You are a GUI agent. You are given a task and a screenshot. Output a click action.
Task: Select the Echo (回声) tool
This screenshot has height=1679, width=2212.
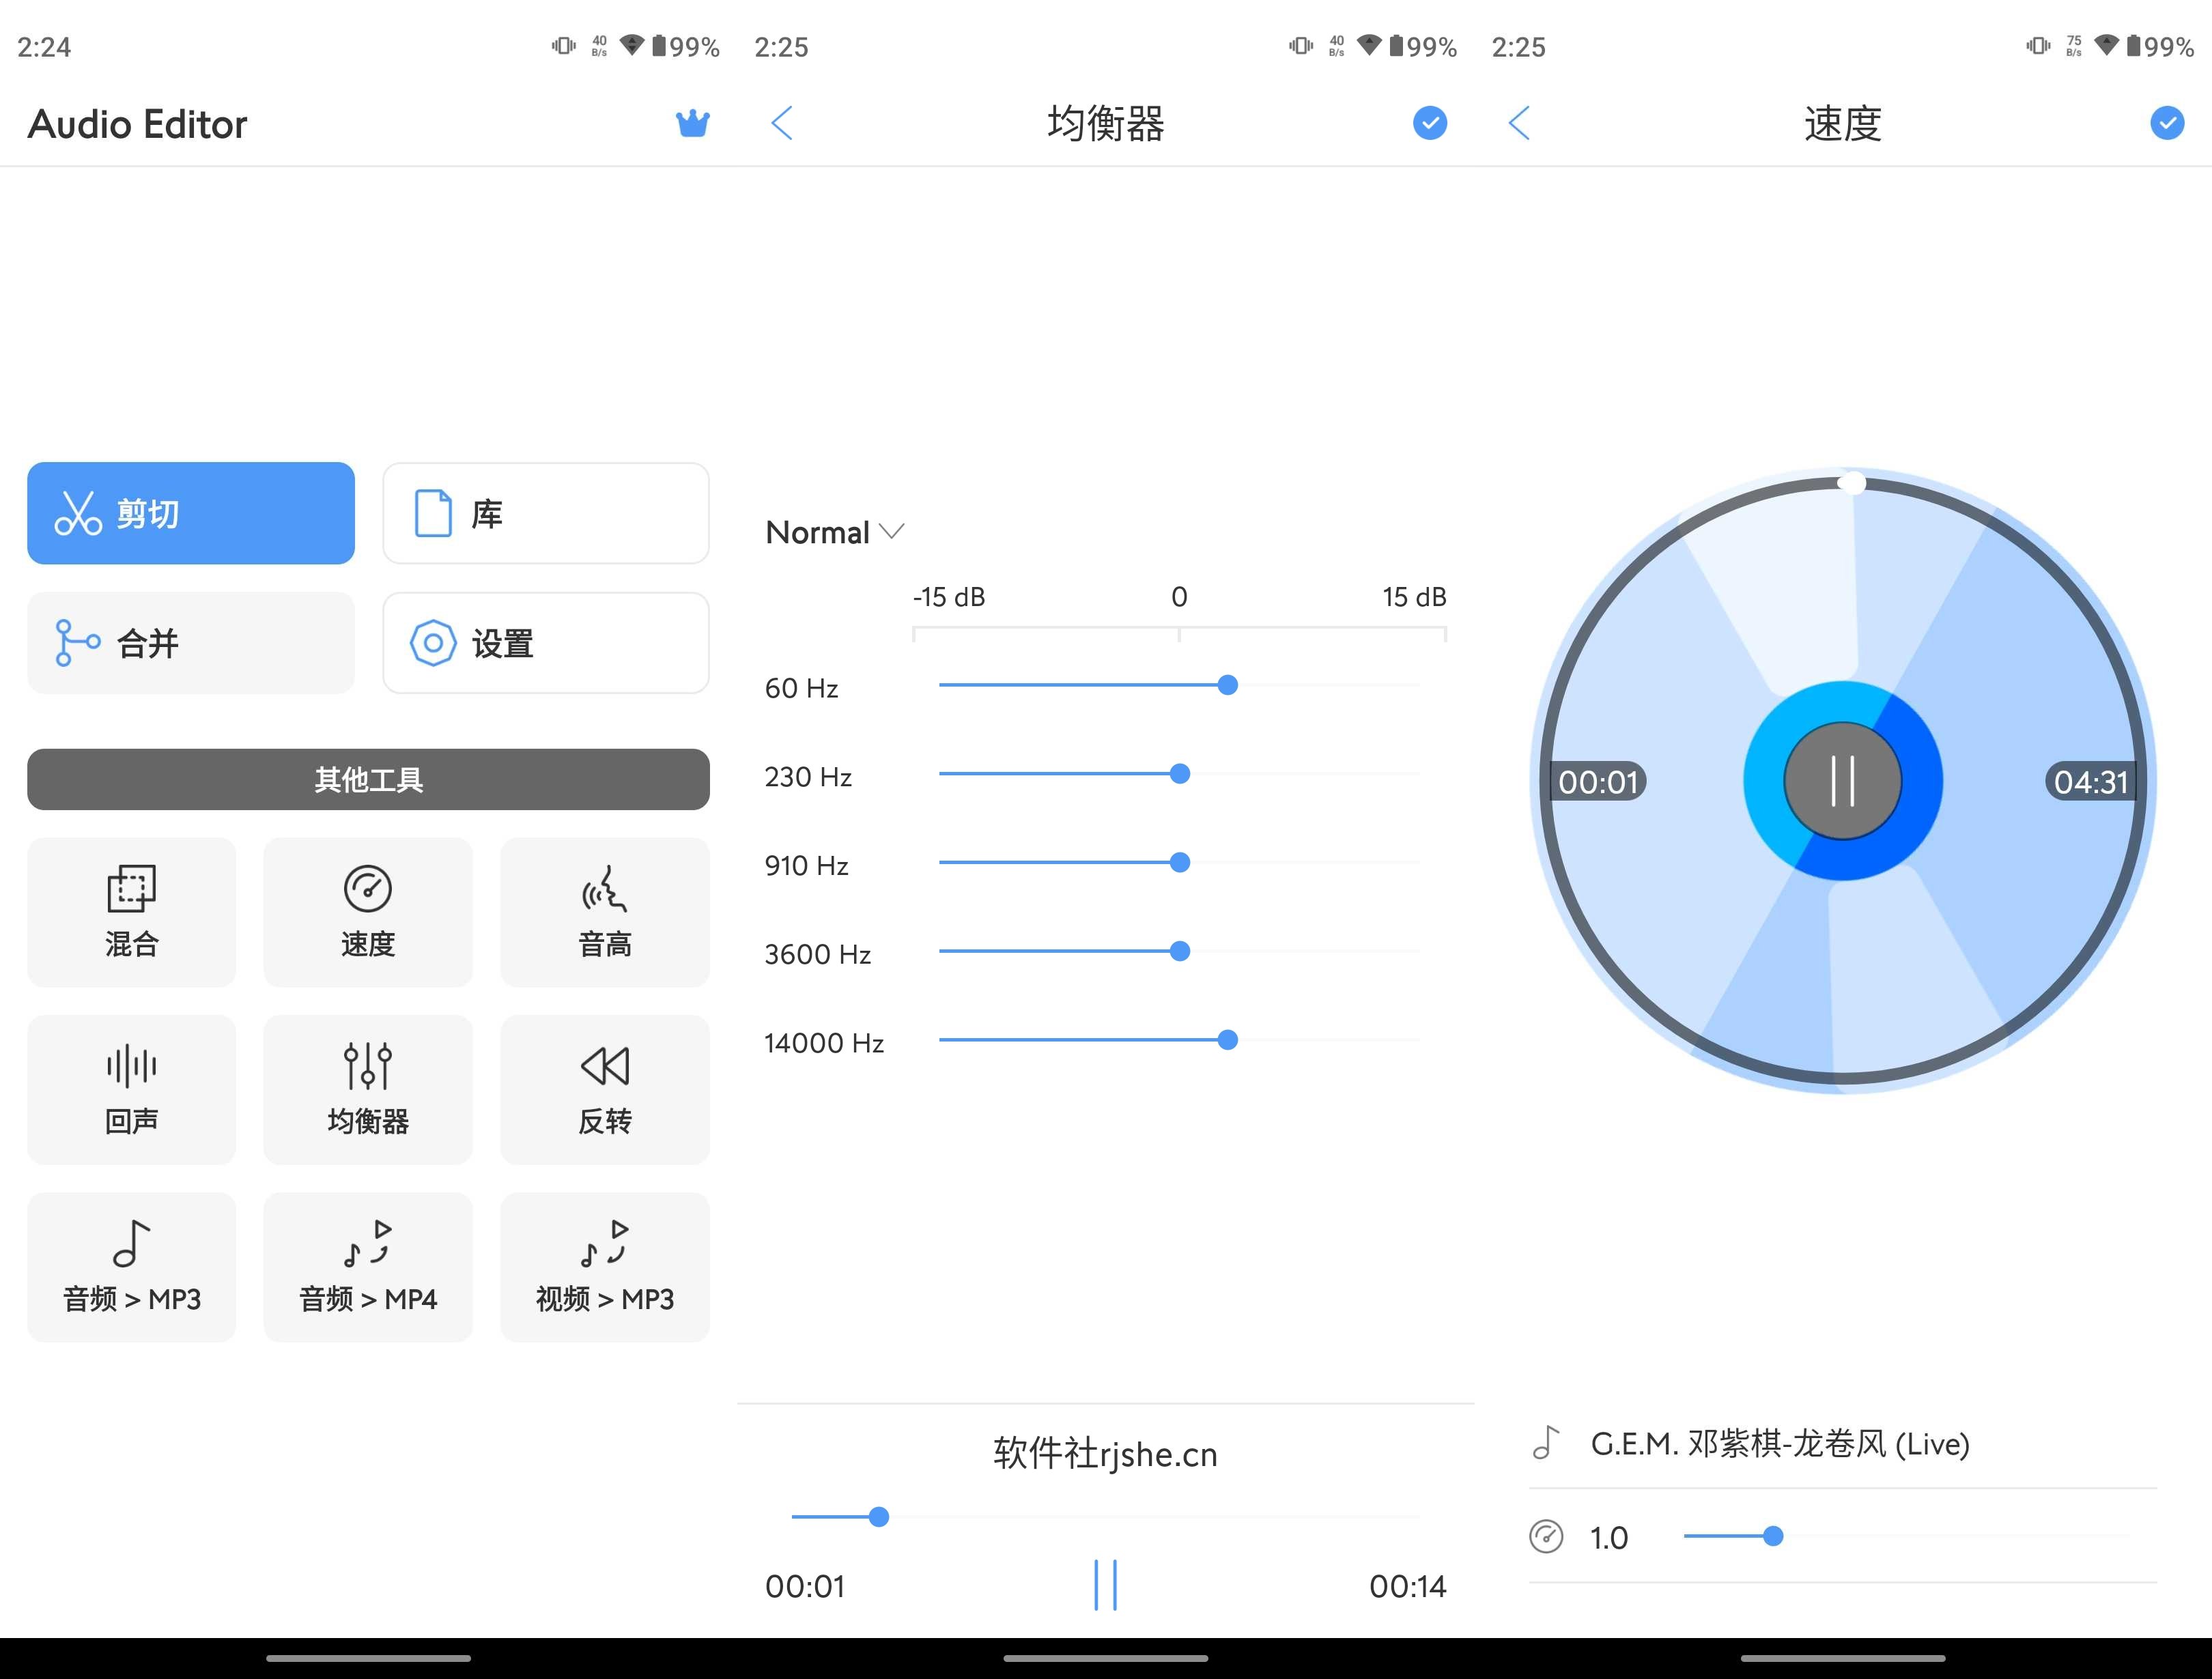[x=131, y=1089]
